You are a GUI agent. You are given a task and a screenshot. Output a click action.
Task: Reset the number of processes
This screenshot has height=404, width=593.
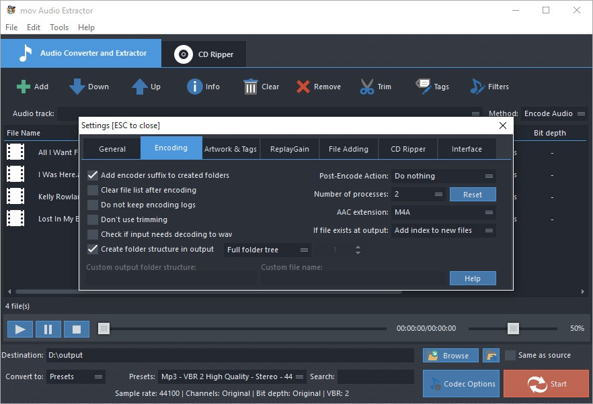[x=473, y=195]
